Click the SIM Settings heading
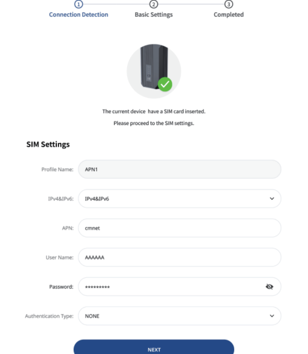The height and width of the screenshot is (354, 308). (x=48, y=144)
